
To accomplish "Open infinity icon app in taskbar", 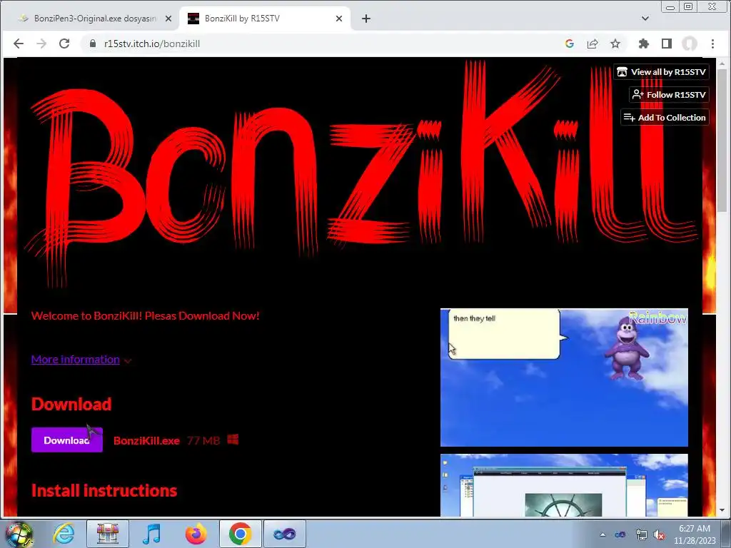I will coord(284,534).
